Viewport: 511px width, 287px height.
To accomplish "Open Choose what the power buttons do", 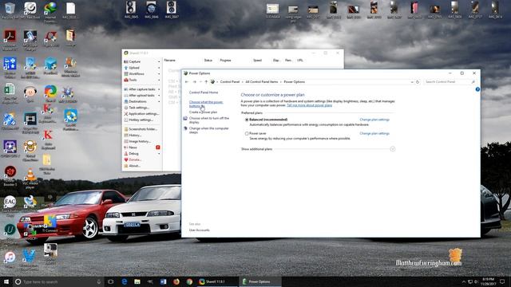I will click(x=206, y=104).
